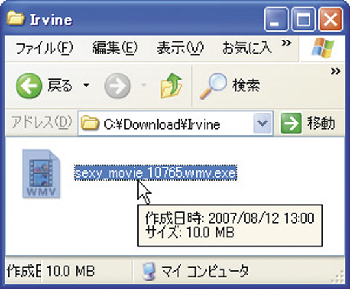Go up one folder level icon
350x289 pixels.
[x=171, y=86]
